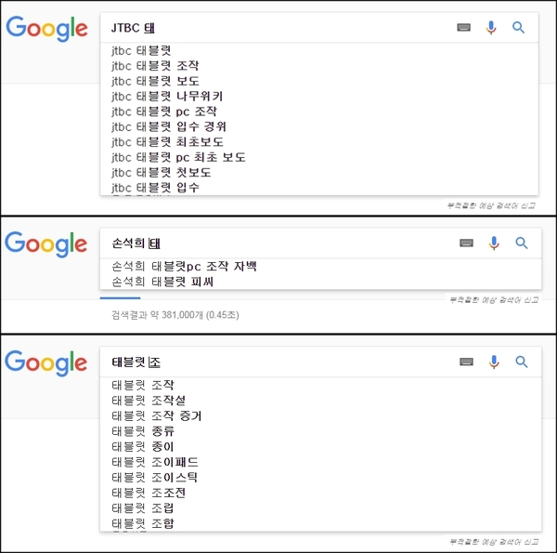Click report inappropriate predictions link in top panel
The height and width of the screenshot is (553, 557).
pos(491,205)
